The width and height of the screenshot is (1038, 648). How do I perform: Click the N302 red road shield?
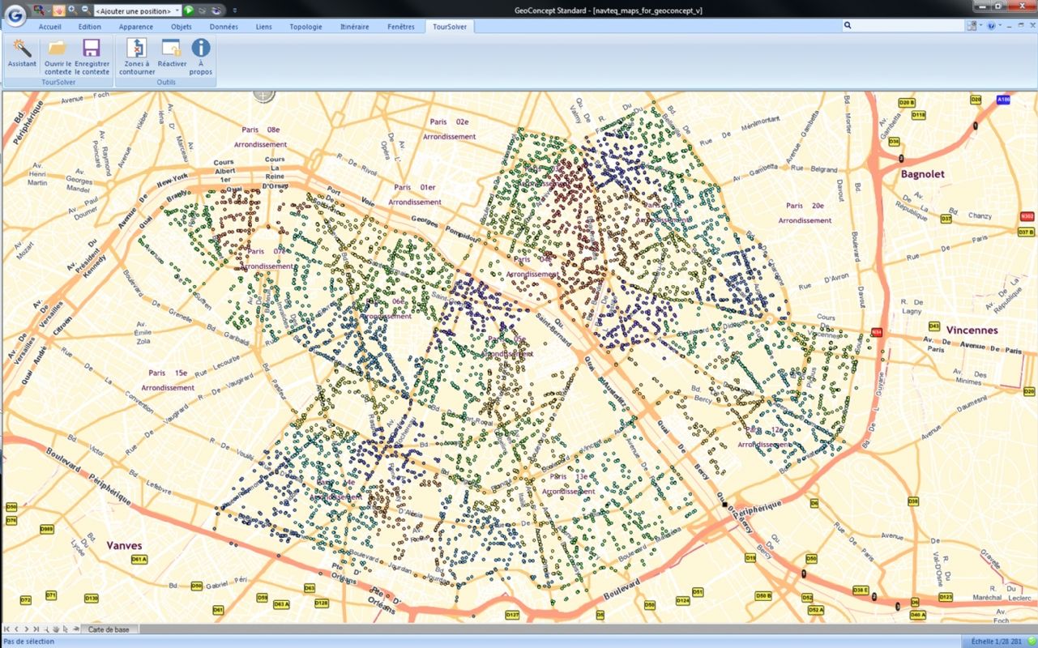pos(1027,216)
